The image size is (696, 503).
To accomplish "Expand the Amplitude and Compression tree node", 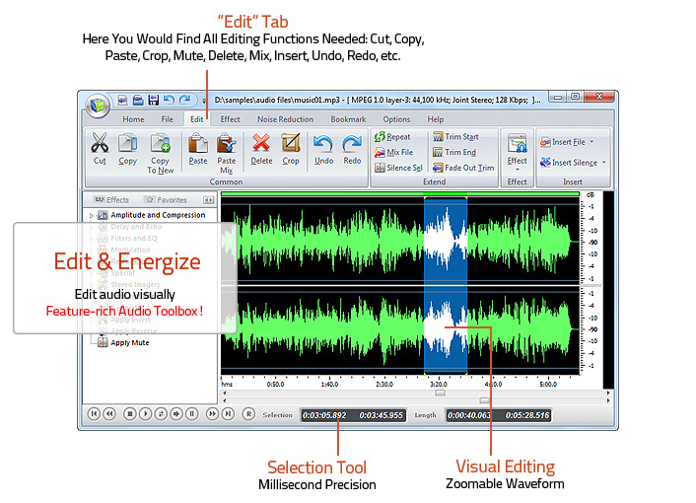I will click(92, 215).
